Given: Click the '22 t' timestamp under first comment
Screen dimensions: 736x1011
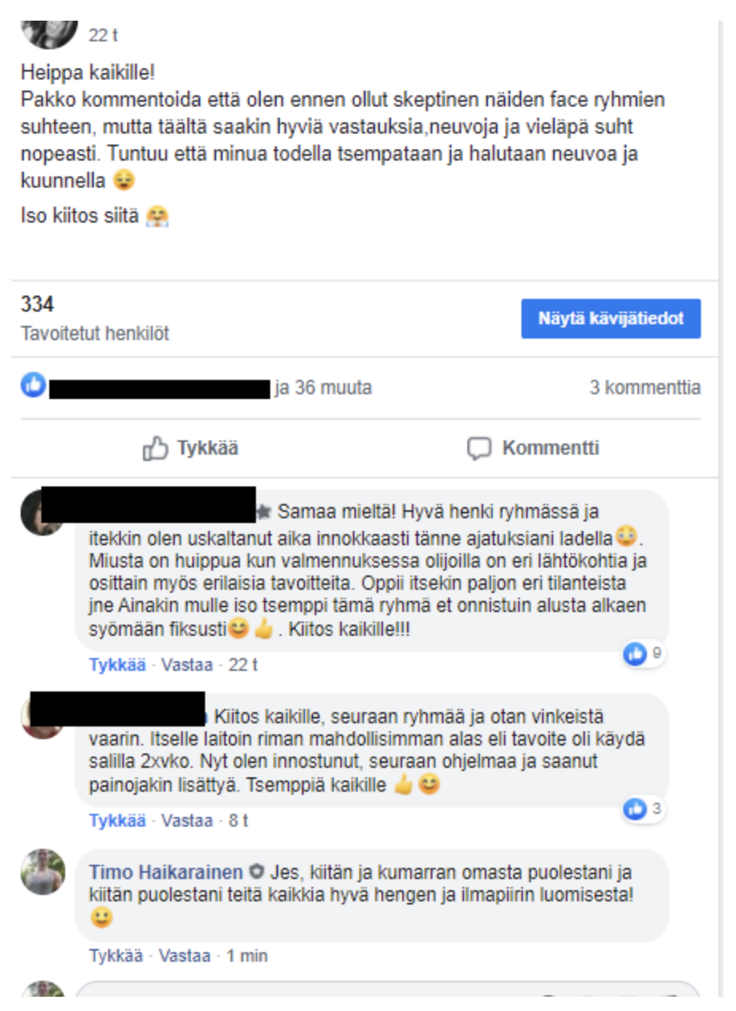Looking at the screenshot, I should point(243,665).
